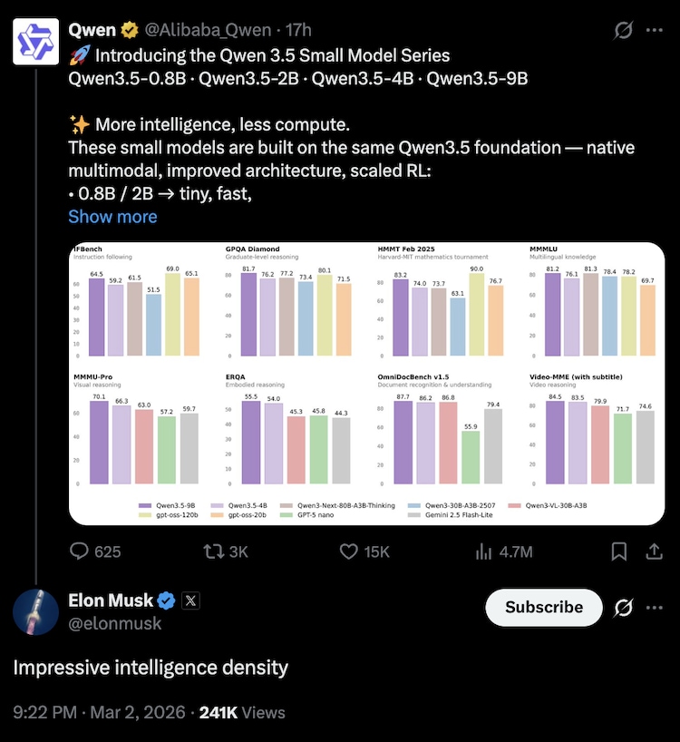Screen dimensions: 680x742
Task: Like the Qwen post with heart icon
Action: pos(349,552)
